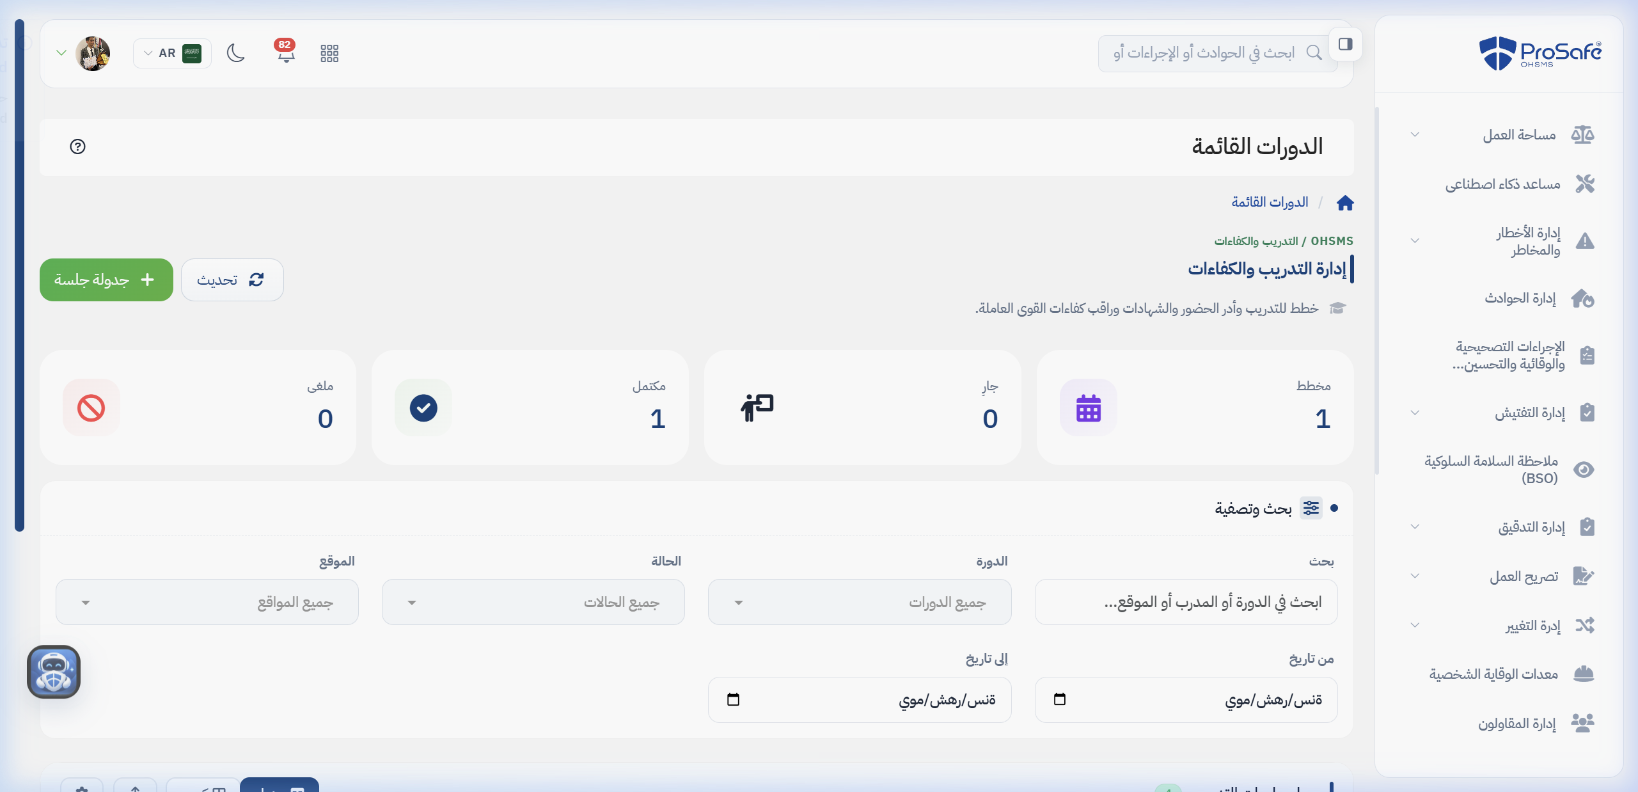Select the جارٍ trainer stat card icon
Image resolution: width=1638 pixels, height=792 pixels.
coord(757,408)
